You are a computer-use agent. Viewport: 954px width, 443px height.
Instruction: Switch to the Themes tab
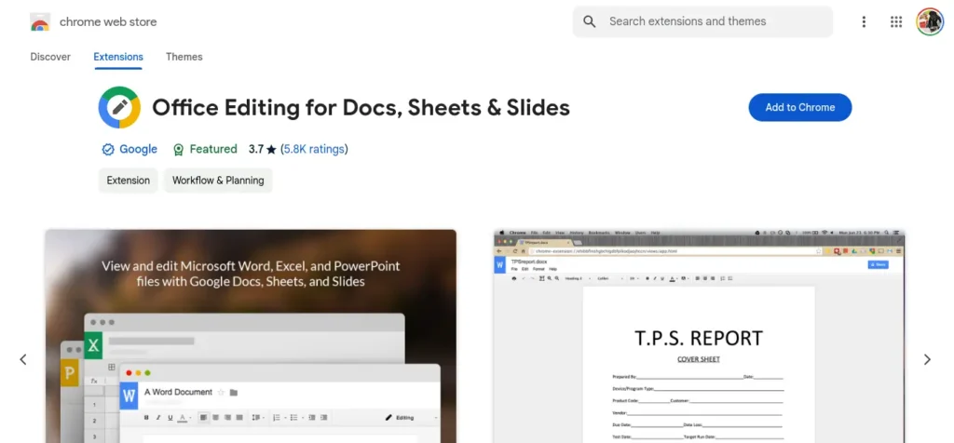[x=184, y=57]
